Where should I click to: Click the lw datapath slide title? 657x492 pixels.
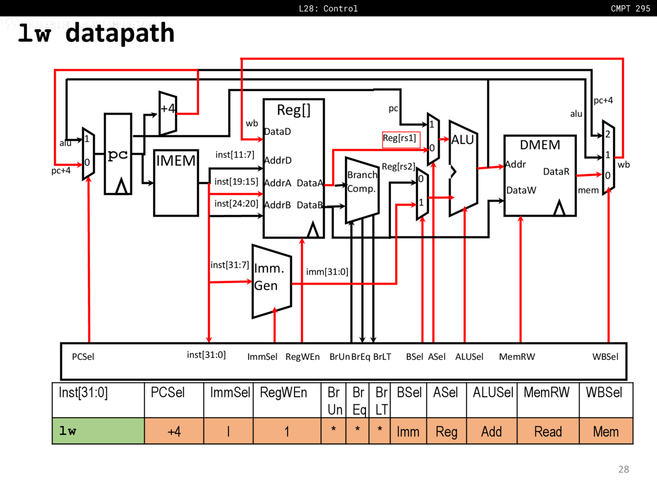pyautogui.click(x=96, y=33)
